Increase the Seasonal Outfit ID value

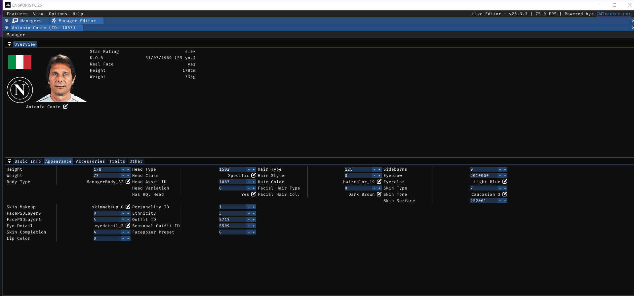(x=254, y=226)
